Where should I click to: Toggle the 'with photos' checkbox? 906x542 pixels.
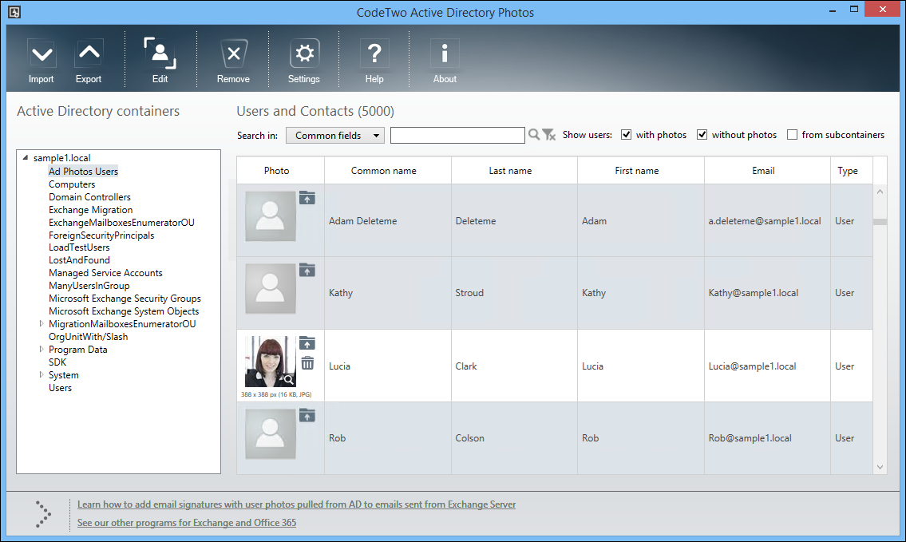626,135
